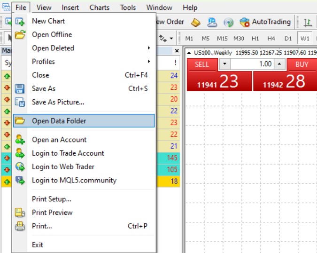
Task: Select Login to Trade Account
Action: 84,153
